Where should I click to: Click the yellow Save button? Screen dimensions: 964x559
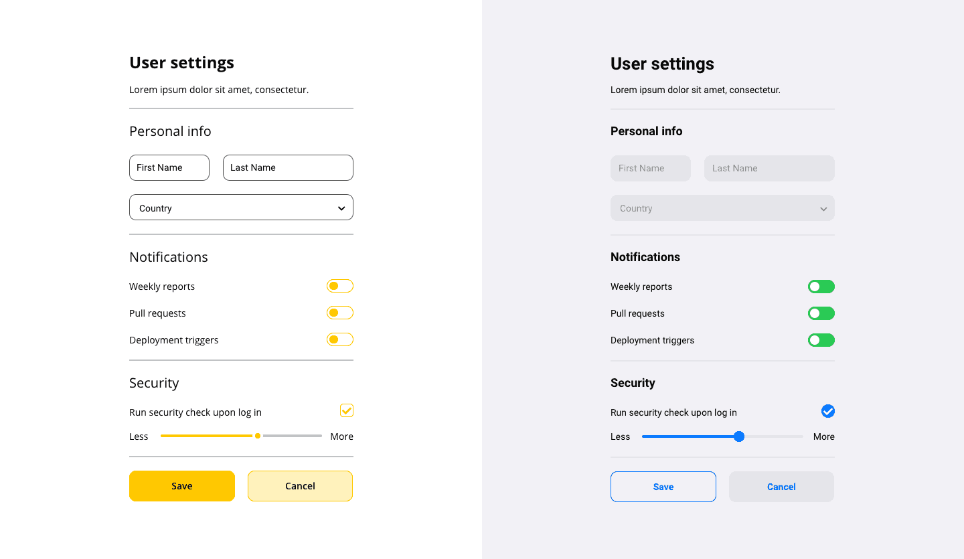[x=182, y=485]
